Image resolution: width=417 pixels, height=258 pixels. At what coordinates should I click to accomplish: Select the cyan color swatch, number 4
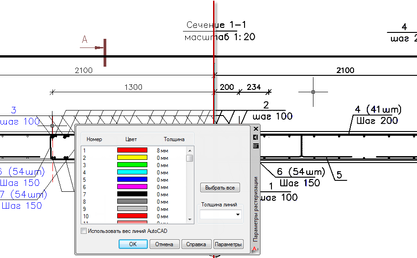tap(132, 172)
